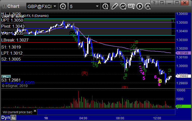Viewport: 192px width, 121px height.
Task: Close the chart window with red X
Action: point(185,3)
